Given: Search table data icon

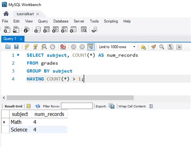Looking at the screenshot, I should [84, 29].
